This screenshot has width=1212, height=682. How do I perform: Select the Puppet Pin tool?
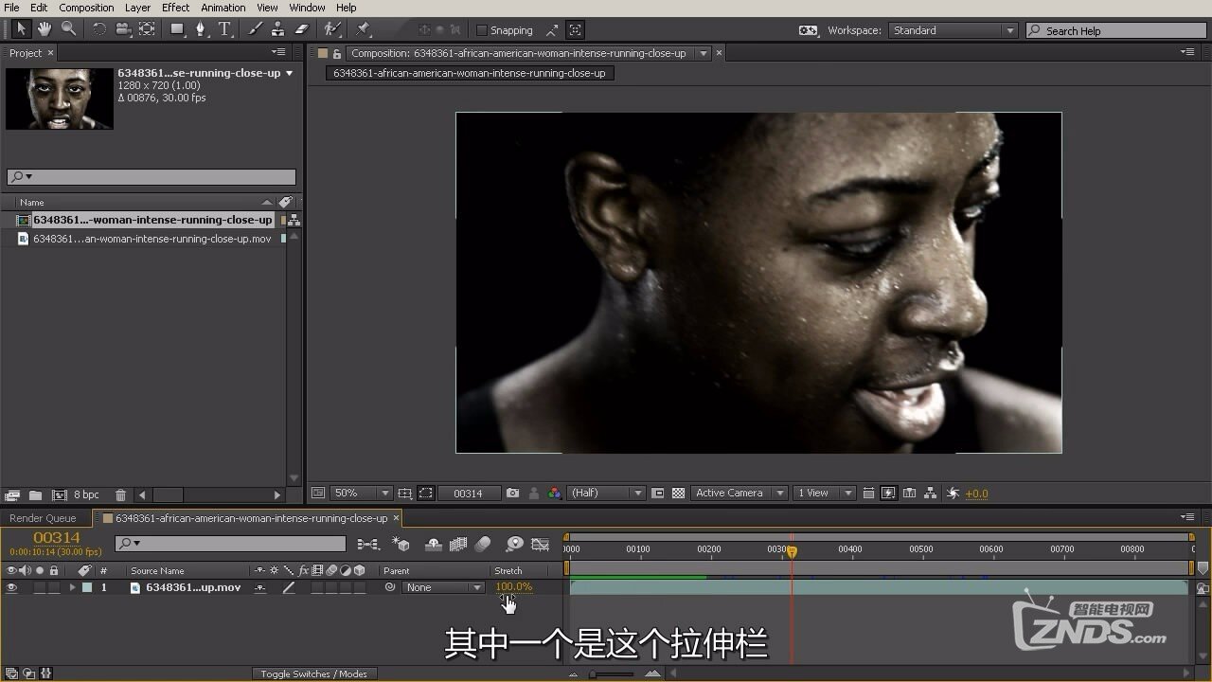363,29
